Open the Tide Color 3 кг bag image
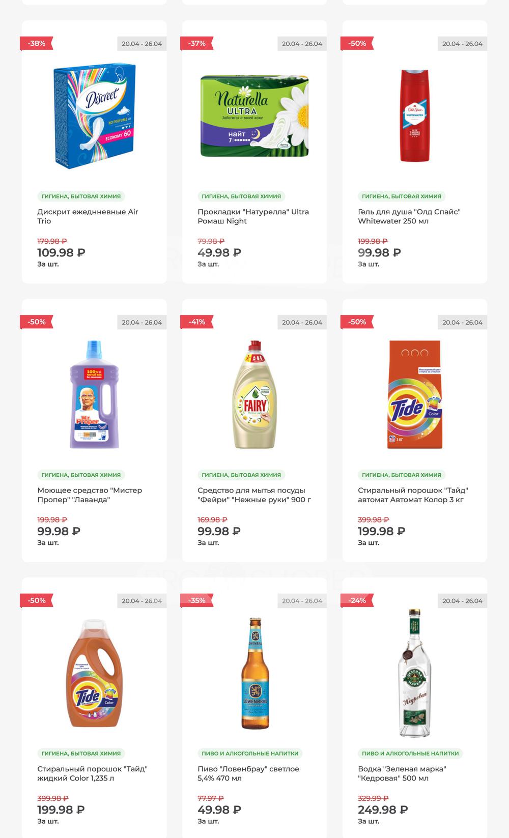 [415, 394]
